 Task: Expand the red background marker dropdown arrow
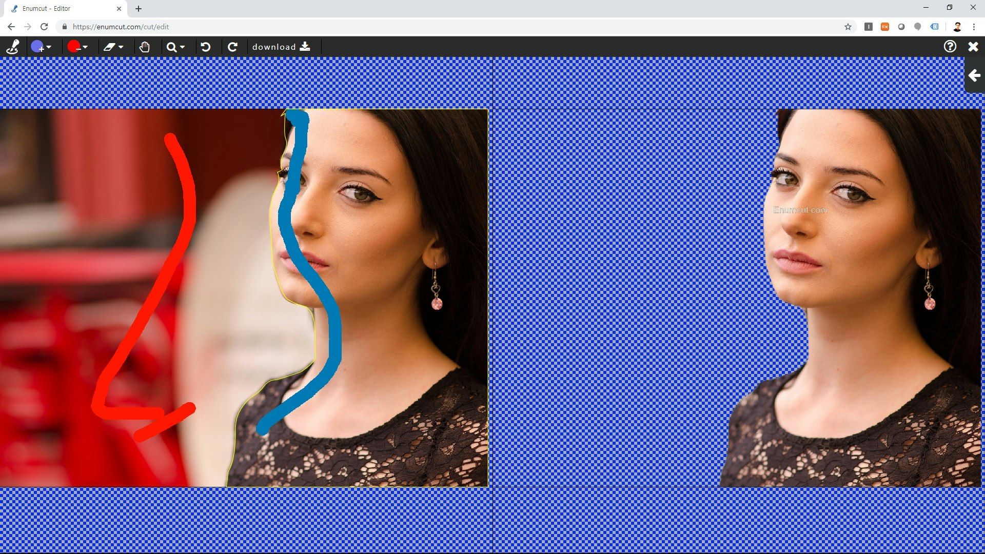pyautogui.click(x=85, y=47)
